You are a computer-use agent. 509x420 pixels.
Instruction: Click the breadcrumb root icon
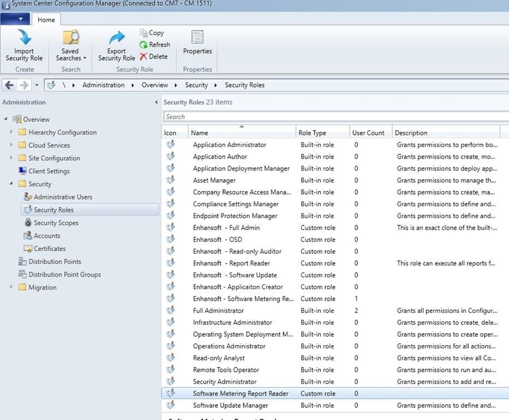(x=51, y=85)
